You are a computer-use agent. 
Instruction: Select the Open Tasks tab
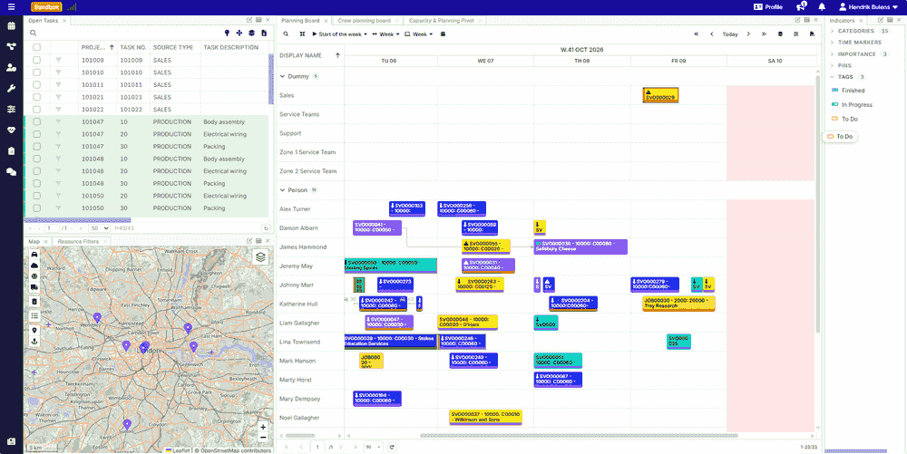(44, 21)
